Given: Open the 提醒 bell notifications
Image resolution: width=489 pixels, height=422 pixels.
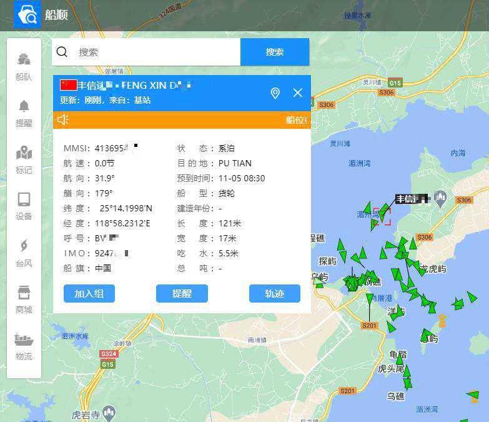Looking at the screenshot, I should (x=24, y=113).
